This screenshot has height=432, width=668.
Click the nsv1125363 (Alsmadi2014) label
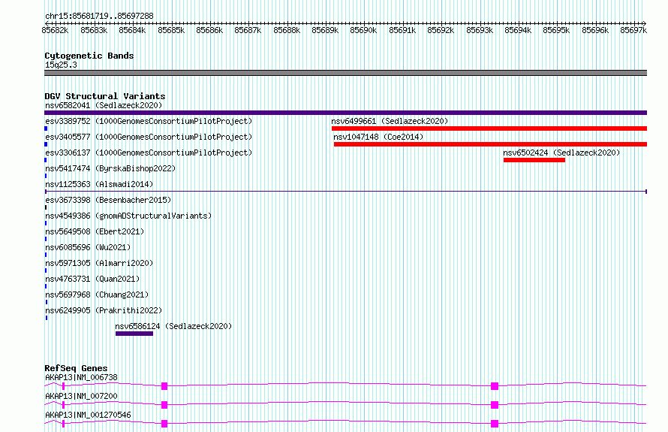tap(99, 184)
